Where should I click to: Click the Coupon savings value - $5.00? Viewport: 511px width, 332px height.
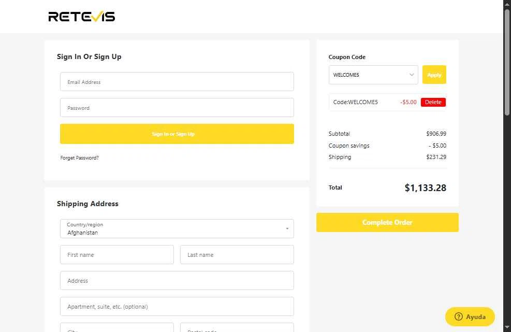pyautogui.click(x=437, y=146)
